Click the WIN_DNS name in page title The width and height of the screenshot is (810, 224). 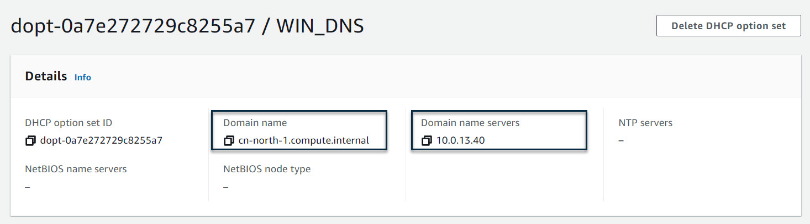320,26
